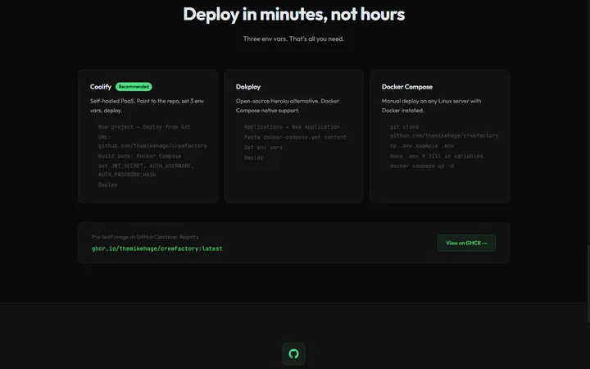Click 'Three env vars. That's all you need.' subtitle

pos(293,39)
